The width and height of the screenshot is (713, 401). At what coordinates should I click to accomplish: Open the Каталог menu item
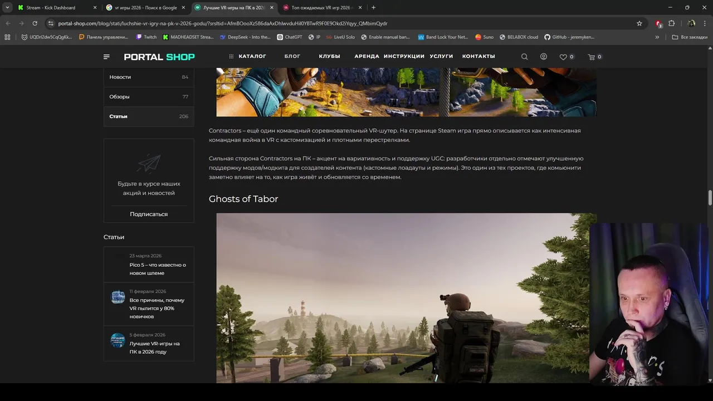tap(252, 57)
